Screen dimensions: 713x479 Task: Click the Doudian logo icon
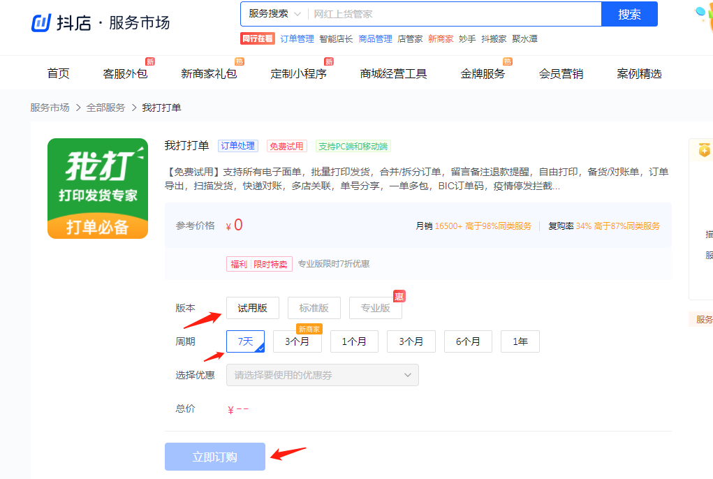[41, 23]
